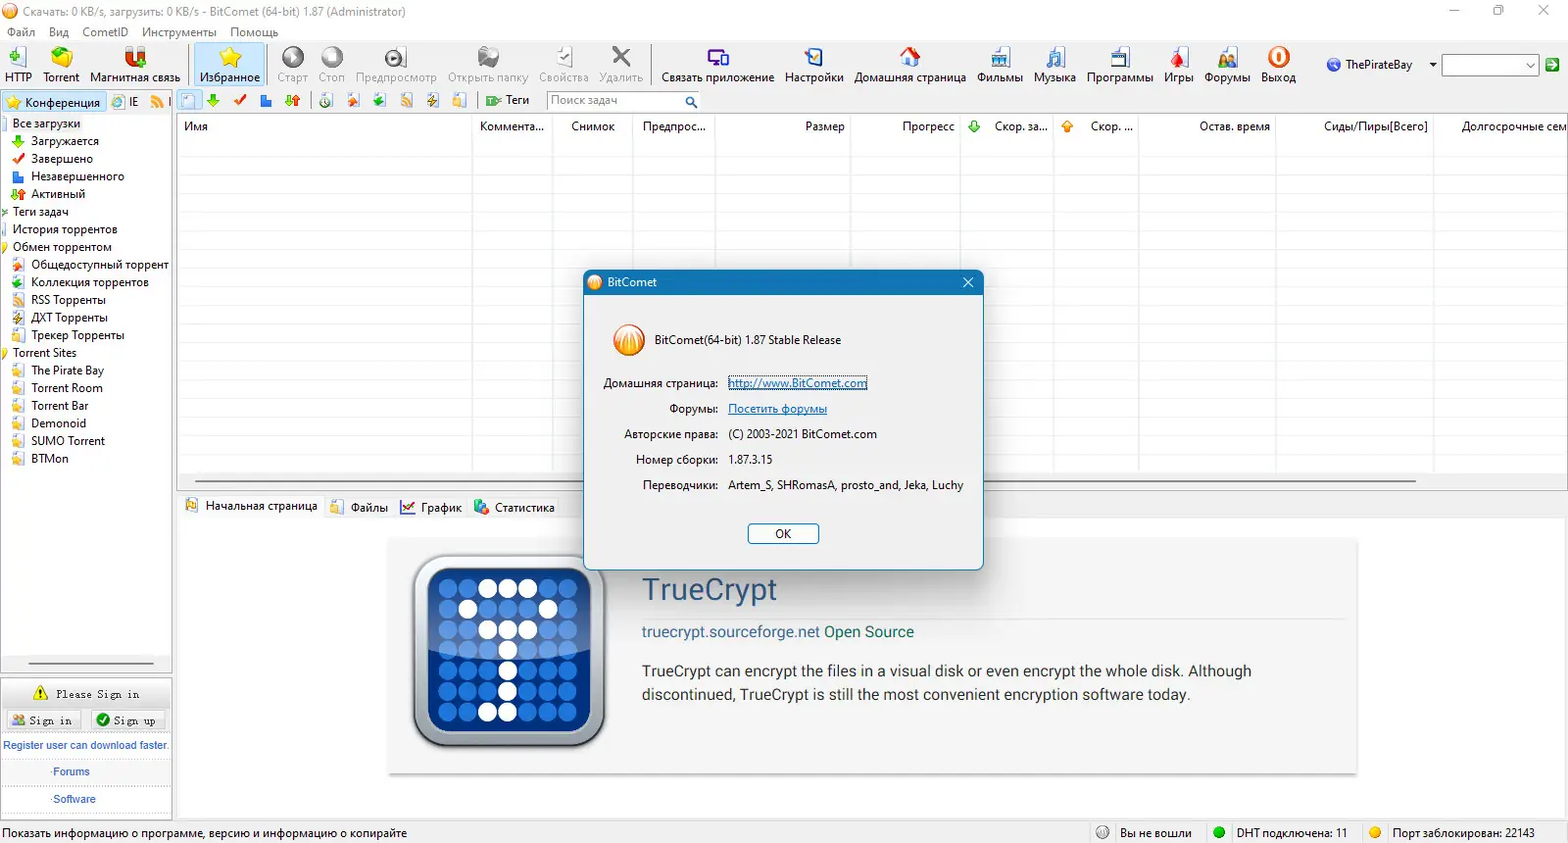Collapse the Обмен торрентом tree node
This screenshot has width=1568, height=843.
click(5, 247)
